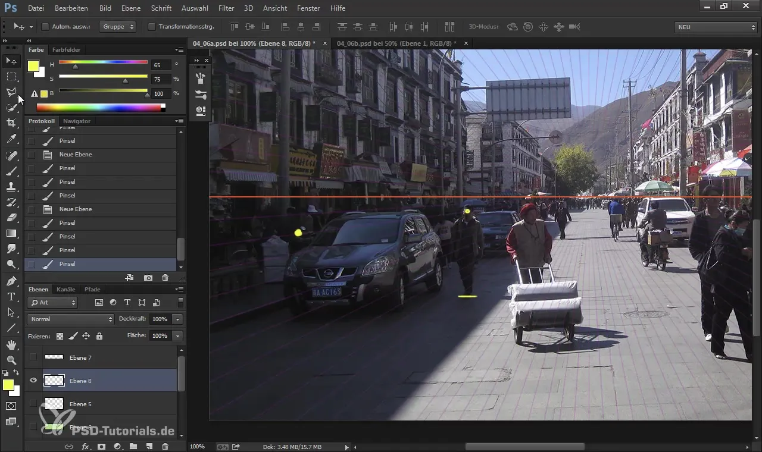This screenshot has width=762, height=452.
Task: Add layer style fx icon
Action: point(85,446)
